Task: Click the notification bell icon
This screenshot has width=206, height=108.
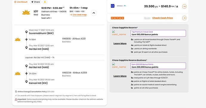Action: click(45, 2)
